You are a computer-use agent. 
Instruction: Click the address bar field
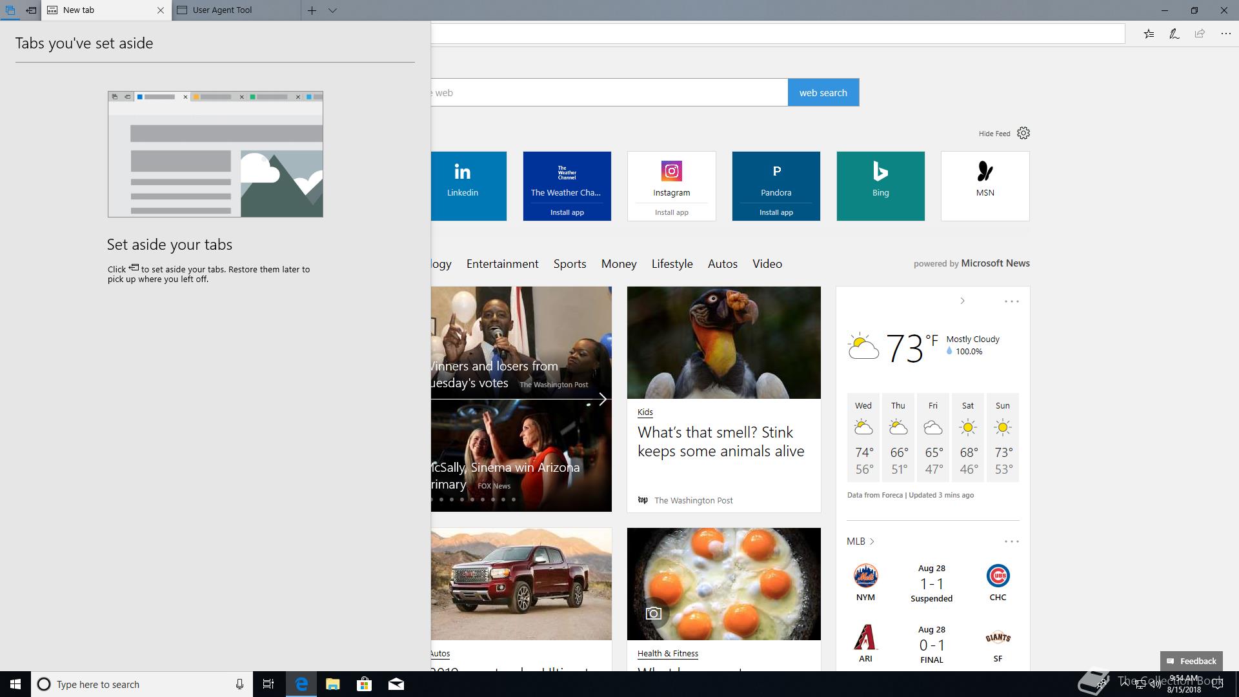pyautogui.click(x=778, y=34)
